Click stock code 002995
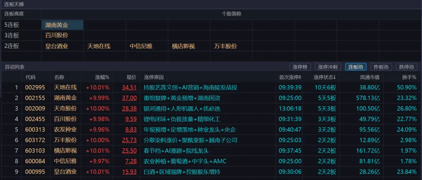 click(35, 87)
